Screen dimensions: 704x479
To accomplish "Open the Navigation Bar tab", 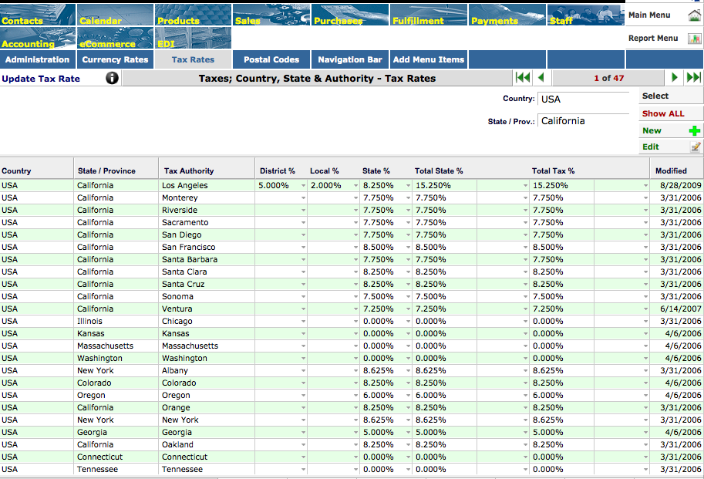I will pos(350,59).
